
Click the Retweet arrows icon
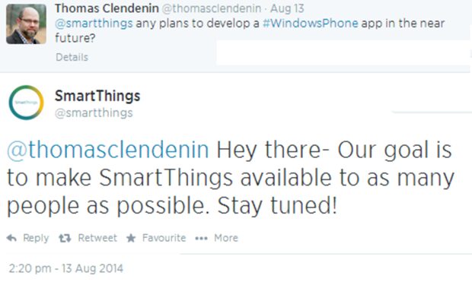click(65, 239)
